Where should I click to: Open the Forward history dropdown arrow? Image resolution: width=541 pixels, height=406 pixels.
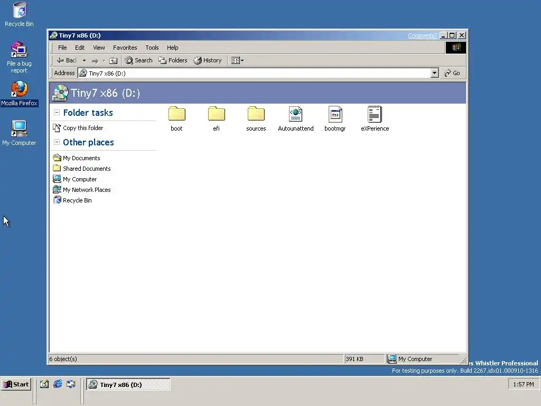point(104,61)
